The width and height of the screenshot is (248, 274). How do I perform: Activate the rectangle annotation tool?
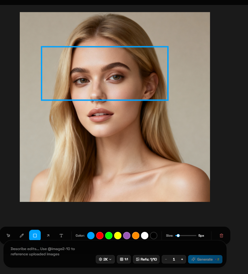tap(35, 236)
